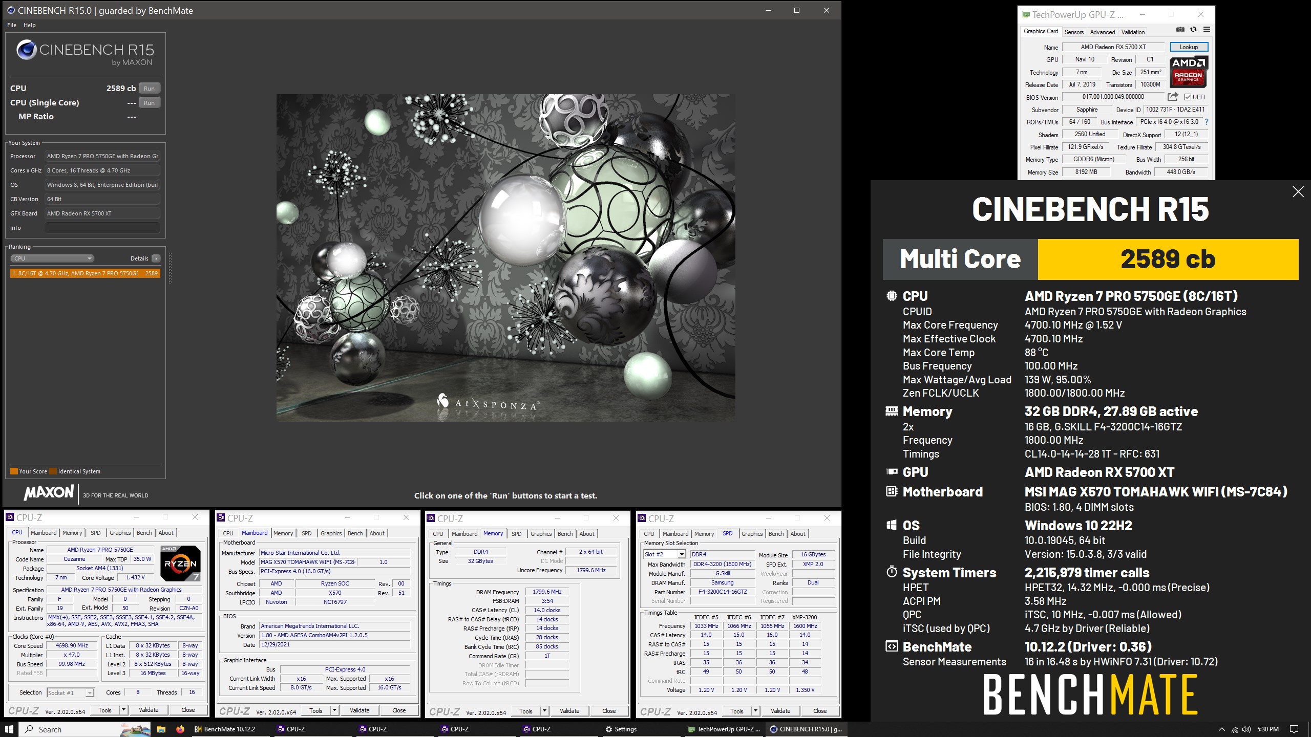
Task: Switch to GPU-Z Sensors tab
Action: (x=1074, y=32)
